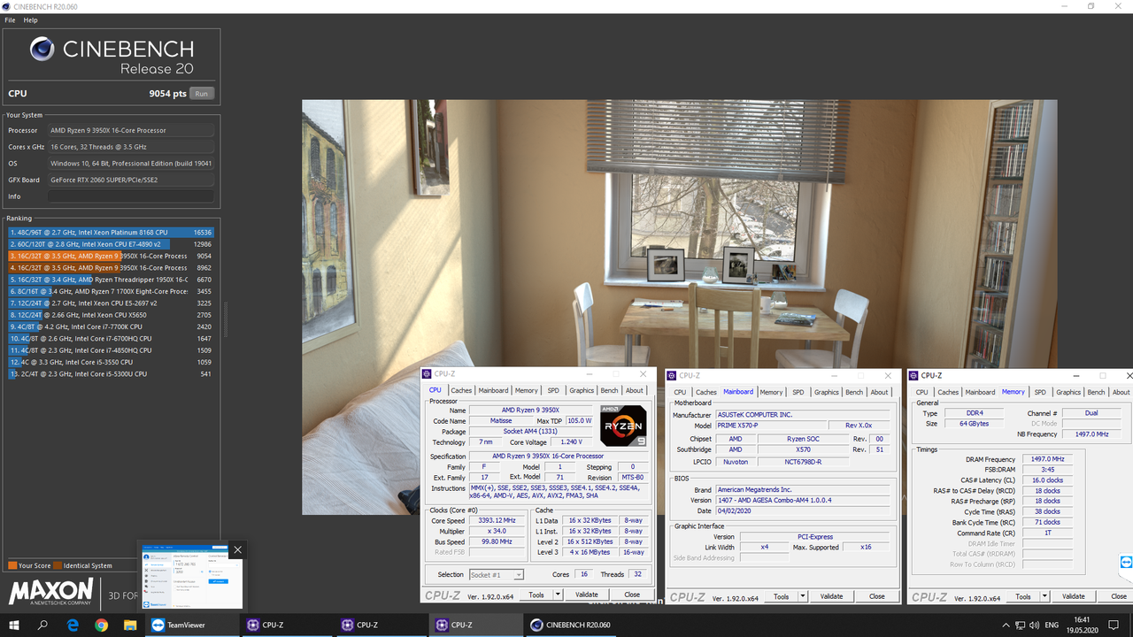Click the Cinebench Info input field
This screenshot has height=637, width=1133.
pyautogui.click(x=130, y=196)
